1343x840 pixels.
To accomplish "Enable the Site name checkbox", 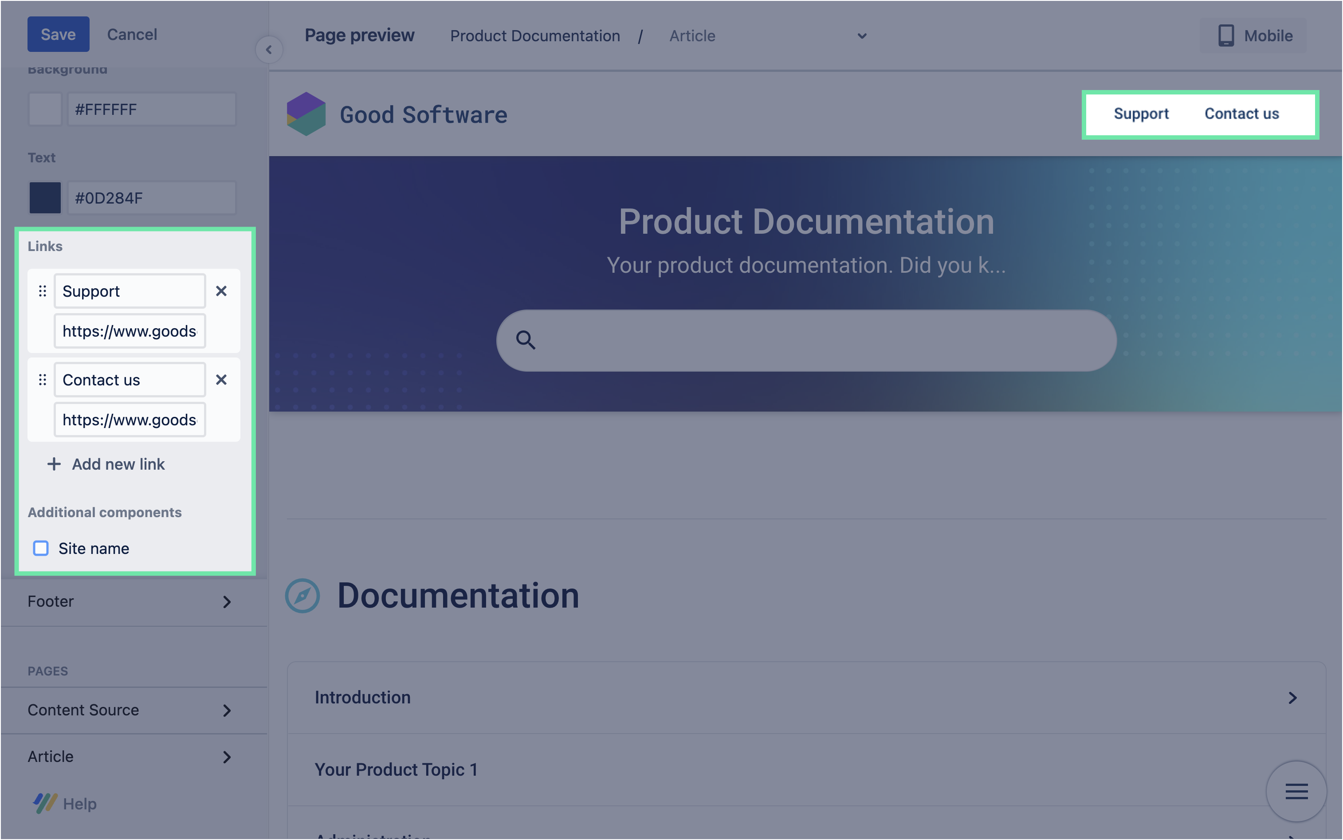I will [x=41, y=548].
